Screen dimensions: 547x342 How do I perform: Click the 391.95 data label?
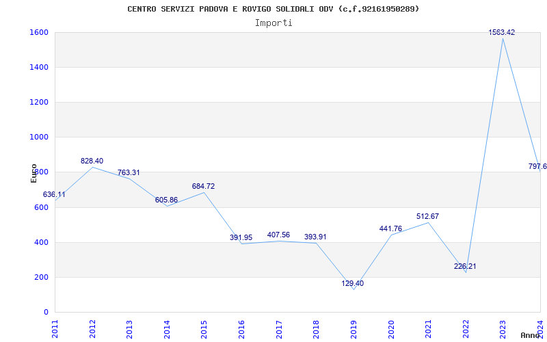[x=241, y=237]
